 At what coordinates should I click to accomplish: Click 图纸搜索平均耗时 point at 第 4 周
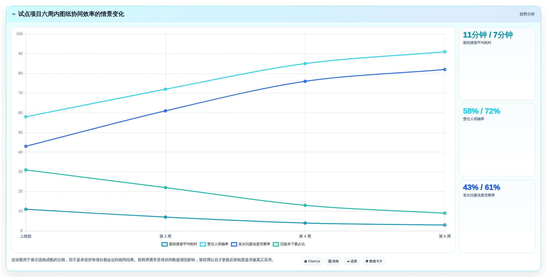pyautogui.click(x=305, y=223)
